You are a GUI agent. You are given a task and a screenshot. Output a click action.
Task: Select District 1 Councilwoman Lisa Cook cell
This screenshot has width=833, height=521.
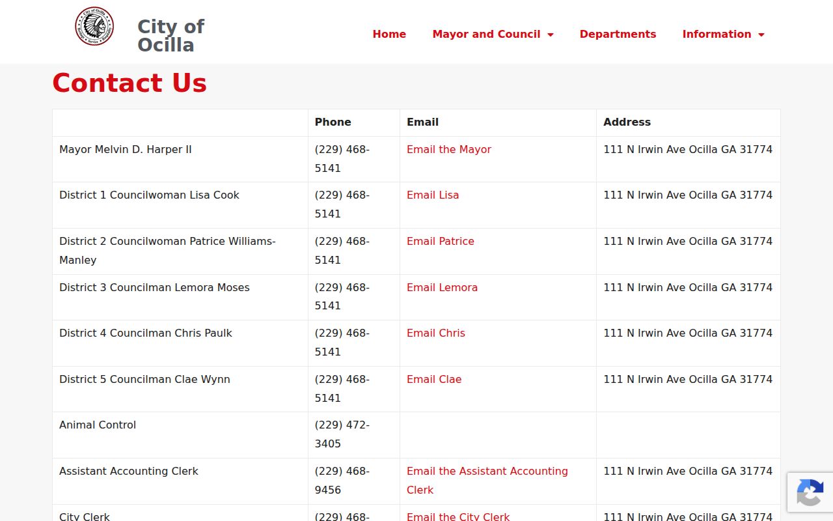tap(180, 205)
